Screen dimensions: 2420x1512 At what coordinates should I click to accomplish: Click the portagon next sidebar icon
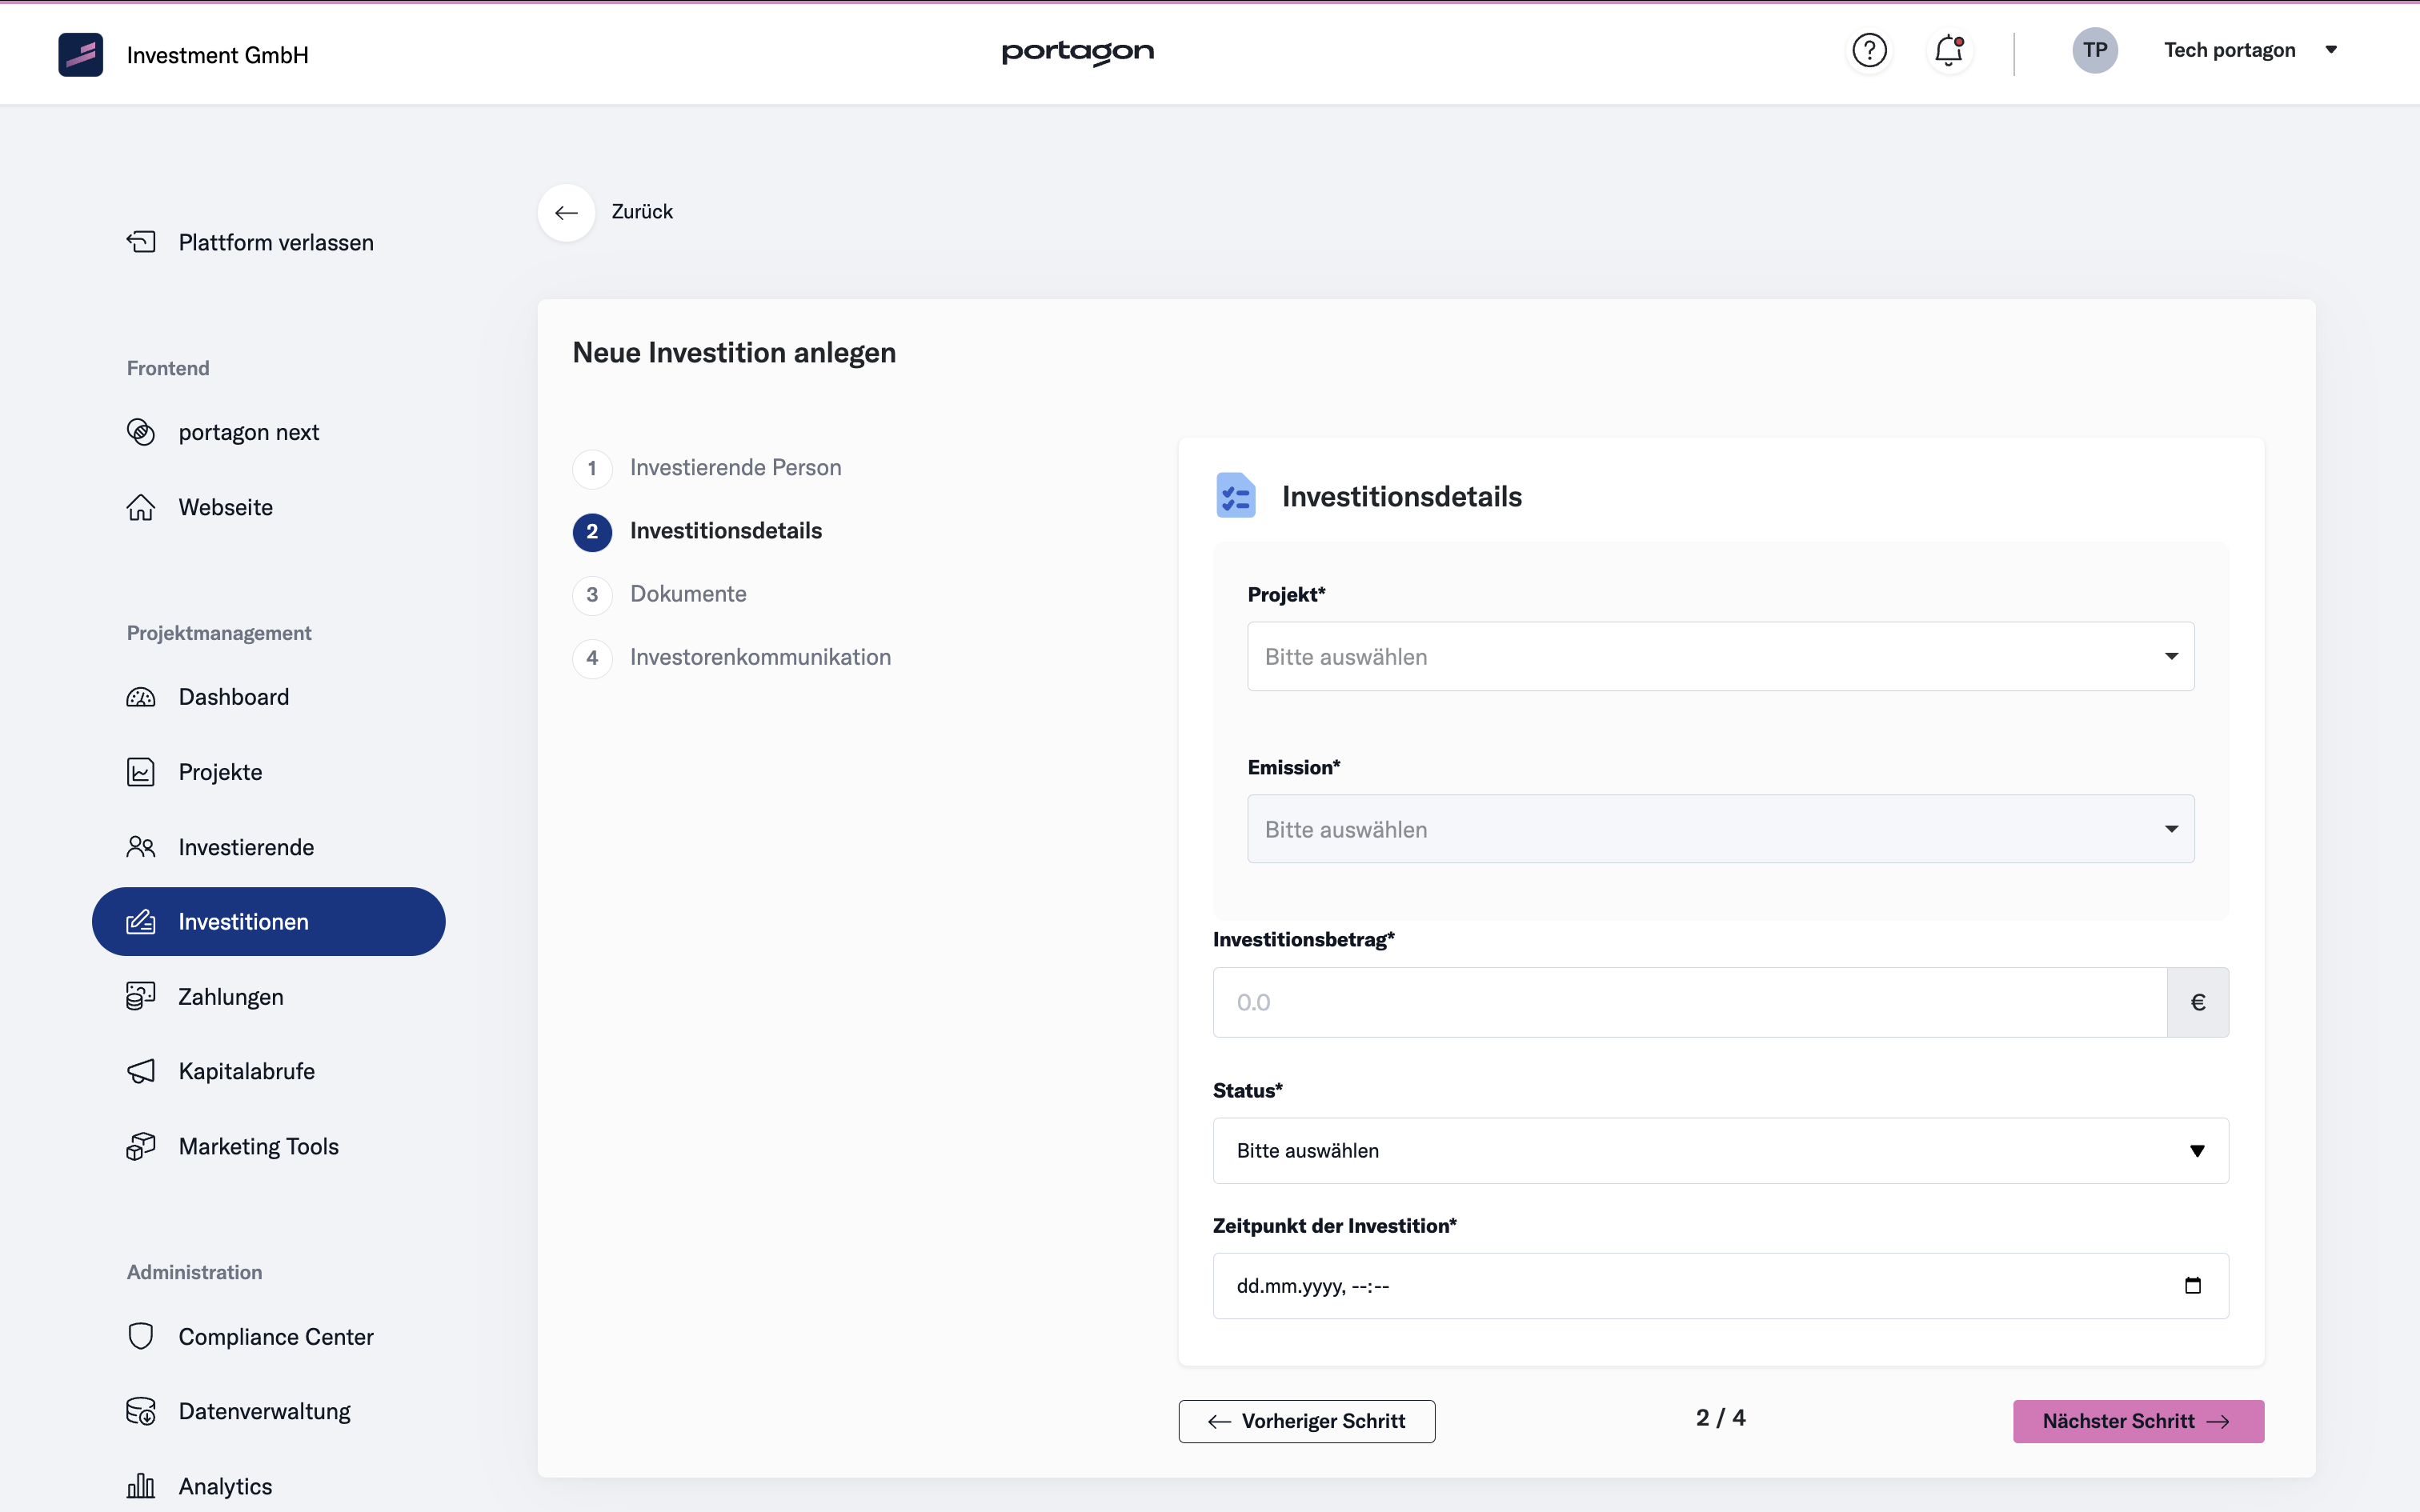pos(141,432)
